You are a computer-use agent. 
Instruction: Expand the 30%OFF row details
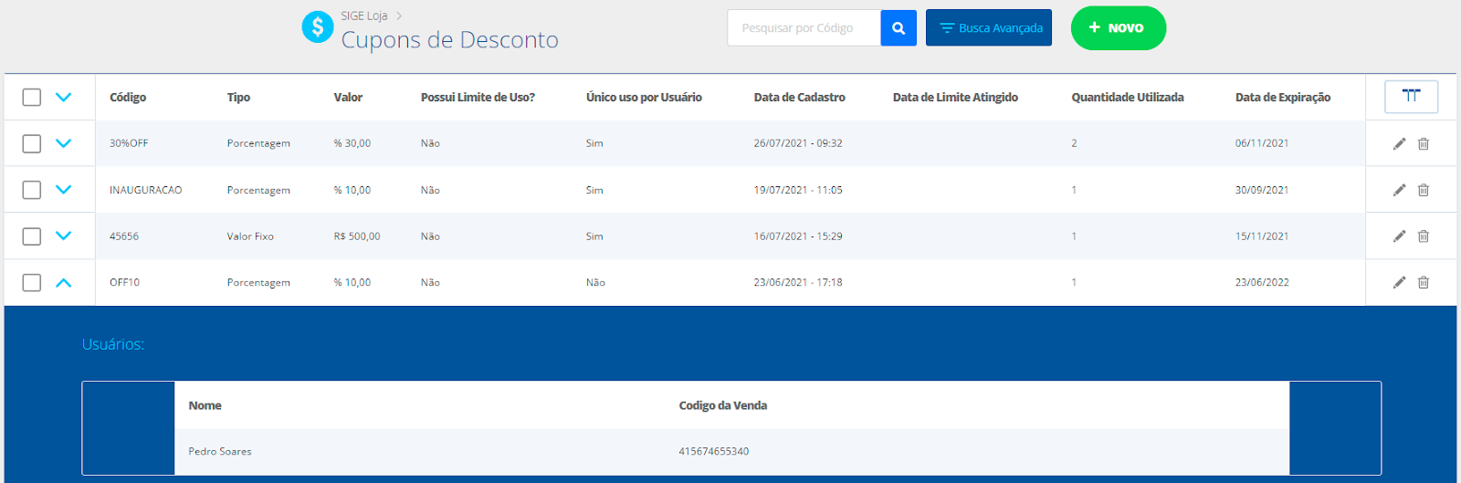point(63,143)
